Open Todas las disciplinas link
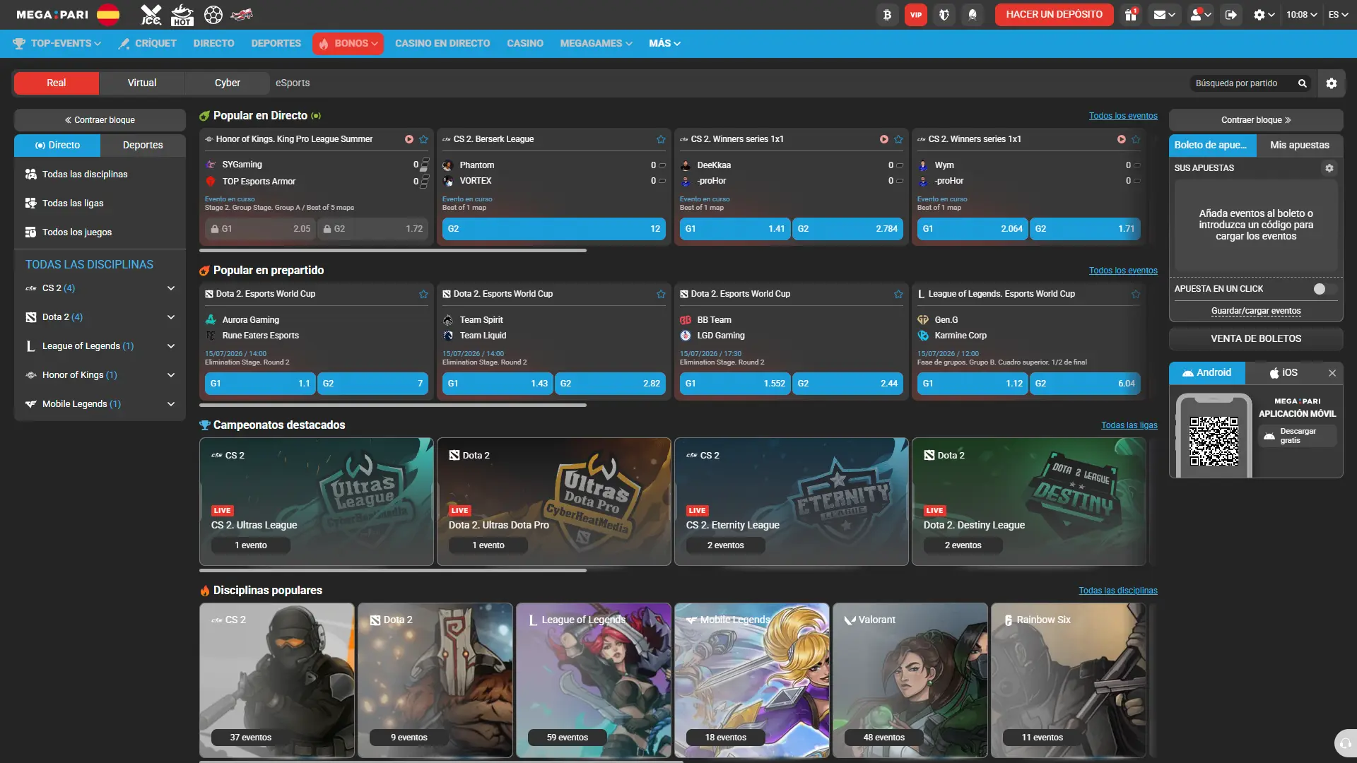Viewport: 1357px width, 763px height. [x=1118, y=591]
